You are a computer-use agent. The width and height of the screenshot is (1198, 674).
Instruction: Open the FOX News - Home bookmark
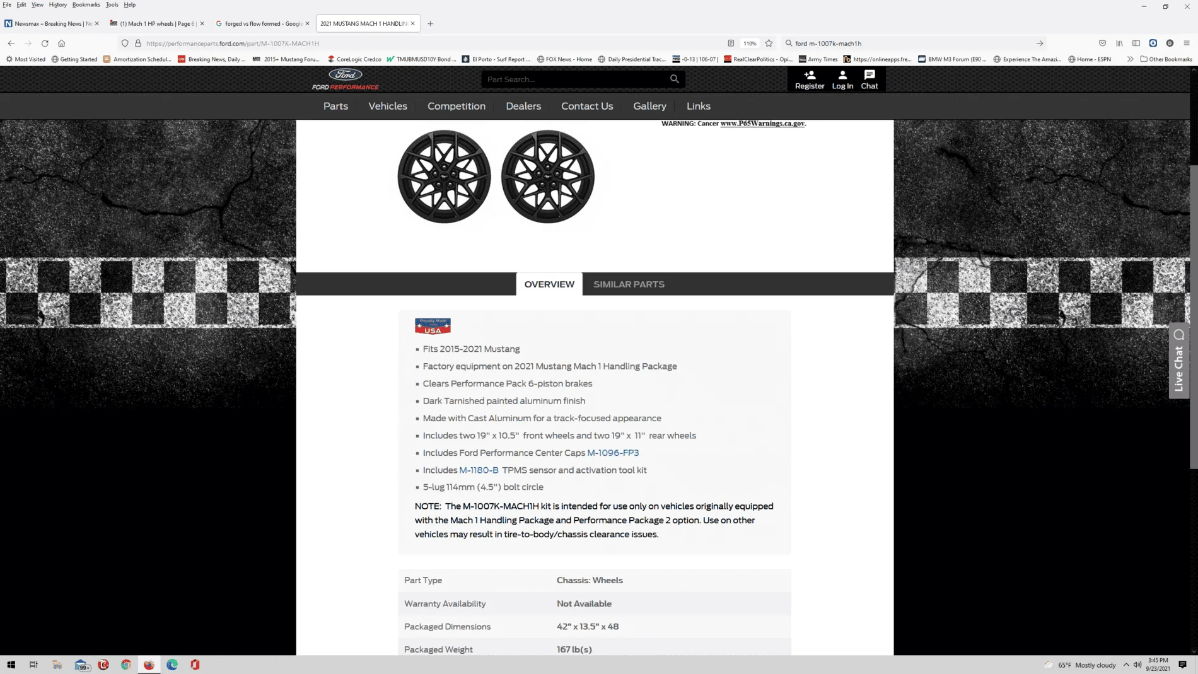coord(564,59)
